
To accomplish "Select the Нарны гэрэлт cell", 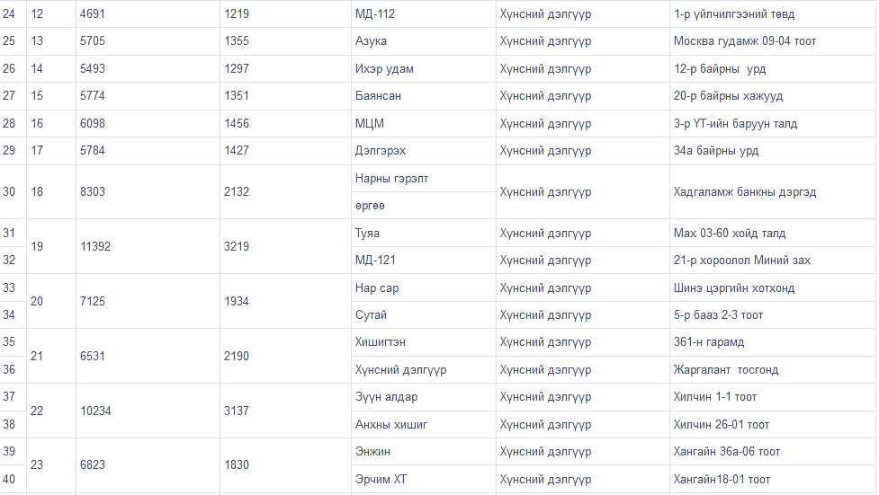I will (x=391, y=179).
